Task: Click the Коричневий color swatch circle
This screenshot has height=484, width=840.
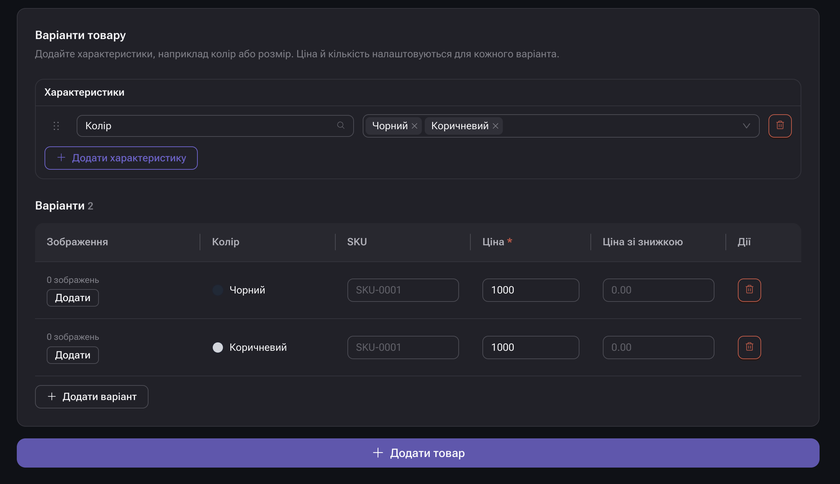Action: (x=218, y=347)
